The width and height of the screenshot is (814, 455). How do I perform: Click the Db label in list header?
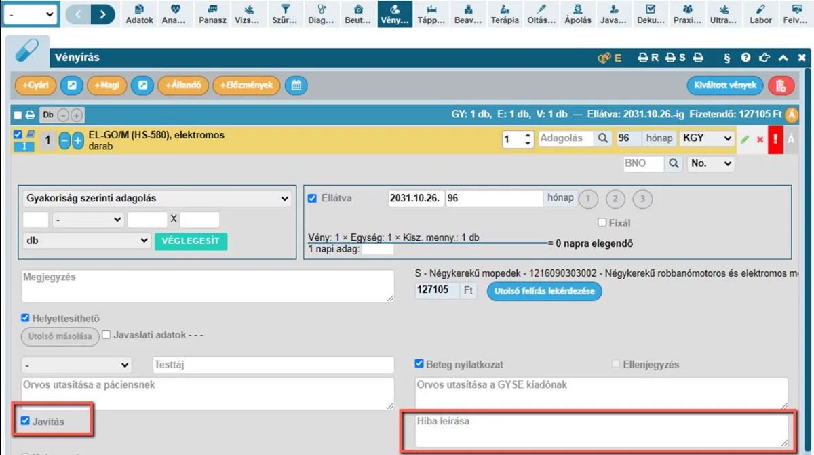47,115
